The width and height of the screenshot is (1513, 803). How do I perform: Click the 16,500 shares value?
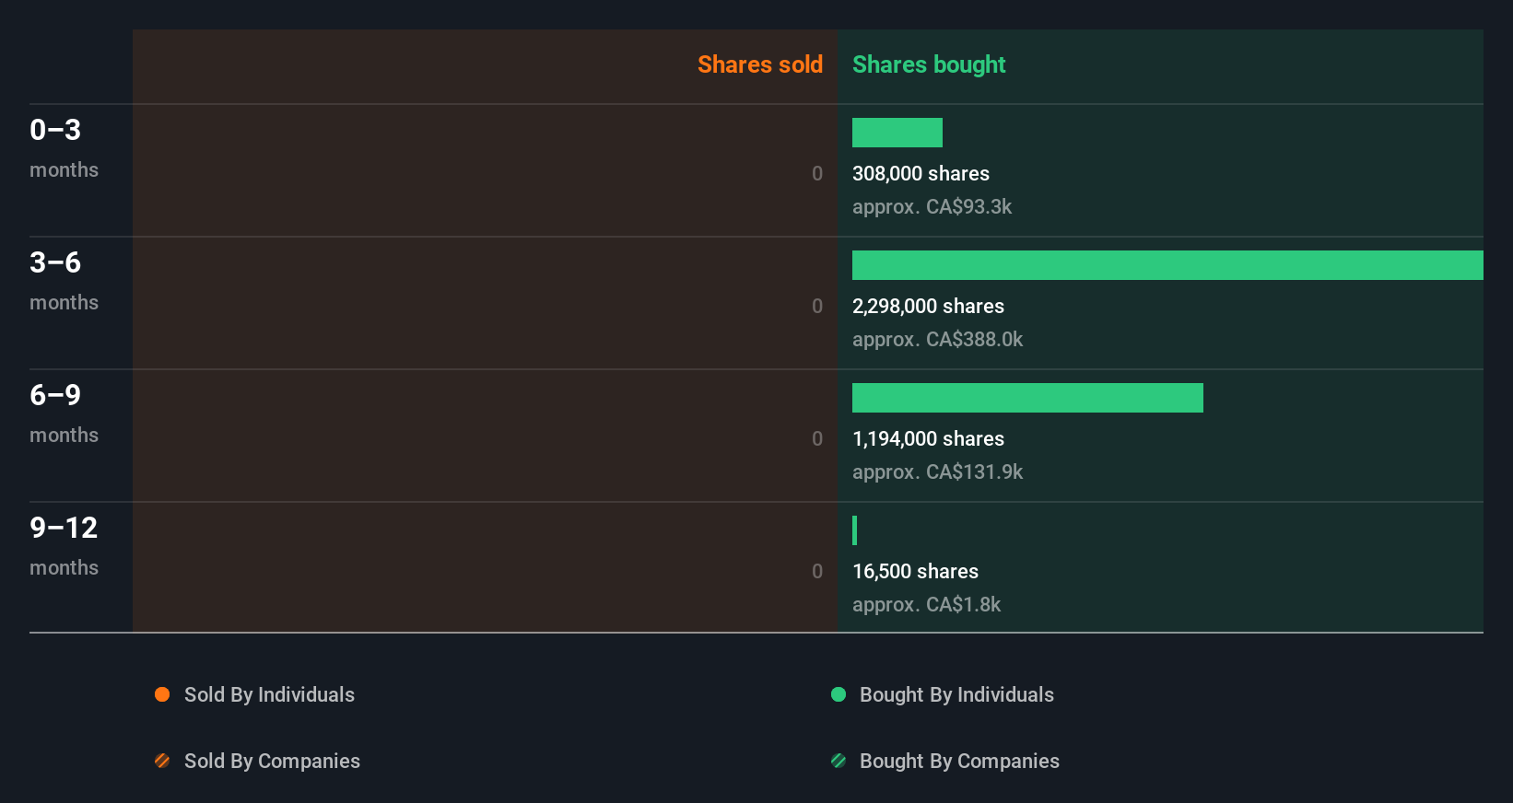(915, 571)
